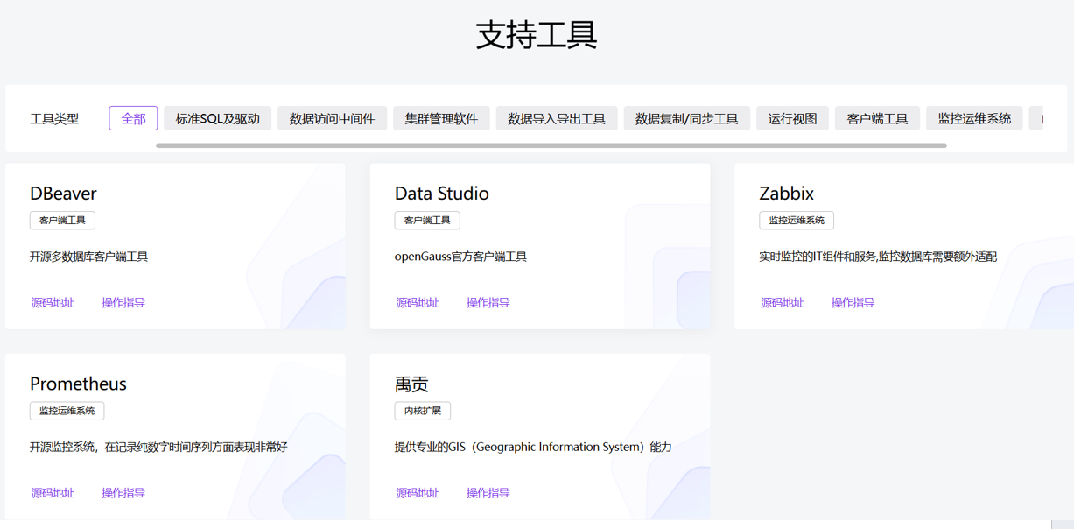Image resolution: width=1074 pixels, height=529 pixels.
Task: Click the openGauss官方客户端工具 description
Action: pos(461,257)
